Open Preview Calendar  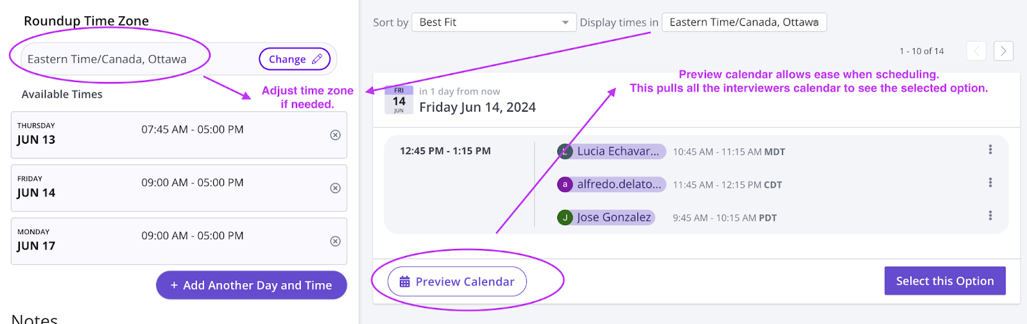click(x=457, y=282)
